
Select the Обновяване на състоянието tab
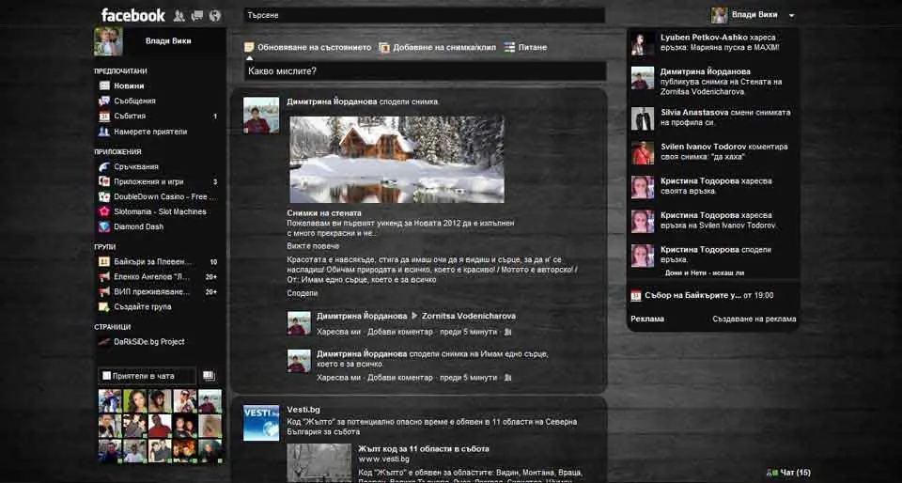pos(308,48)
